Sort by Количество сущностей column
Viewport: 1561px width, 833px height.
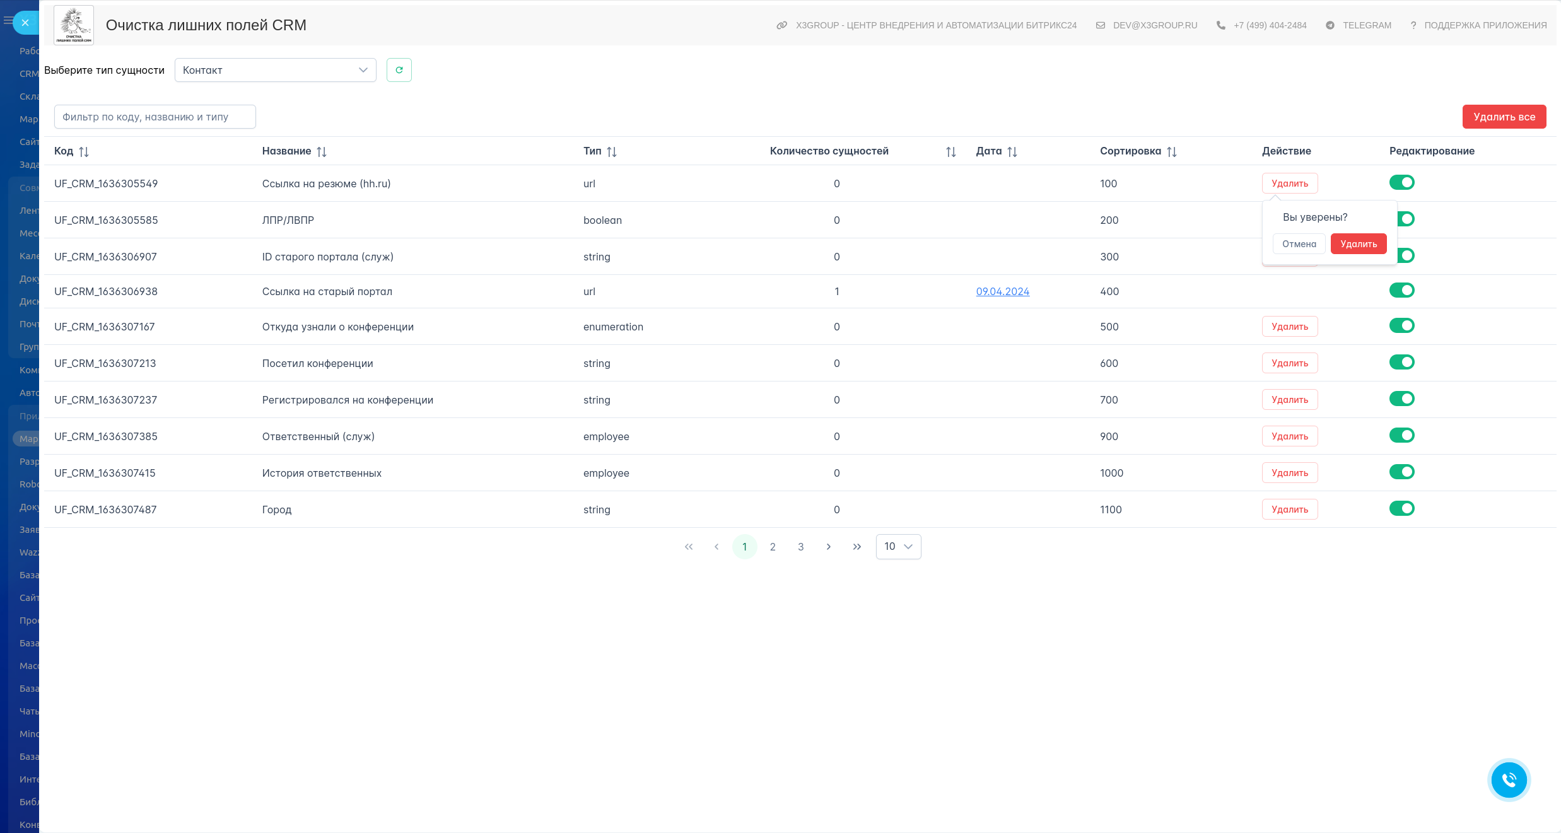[950, 151]
